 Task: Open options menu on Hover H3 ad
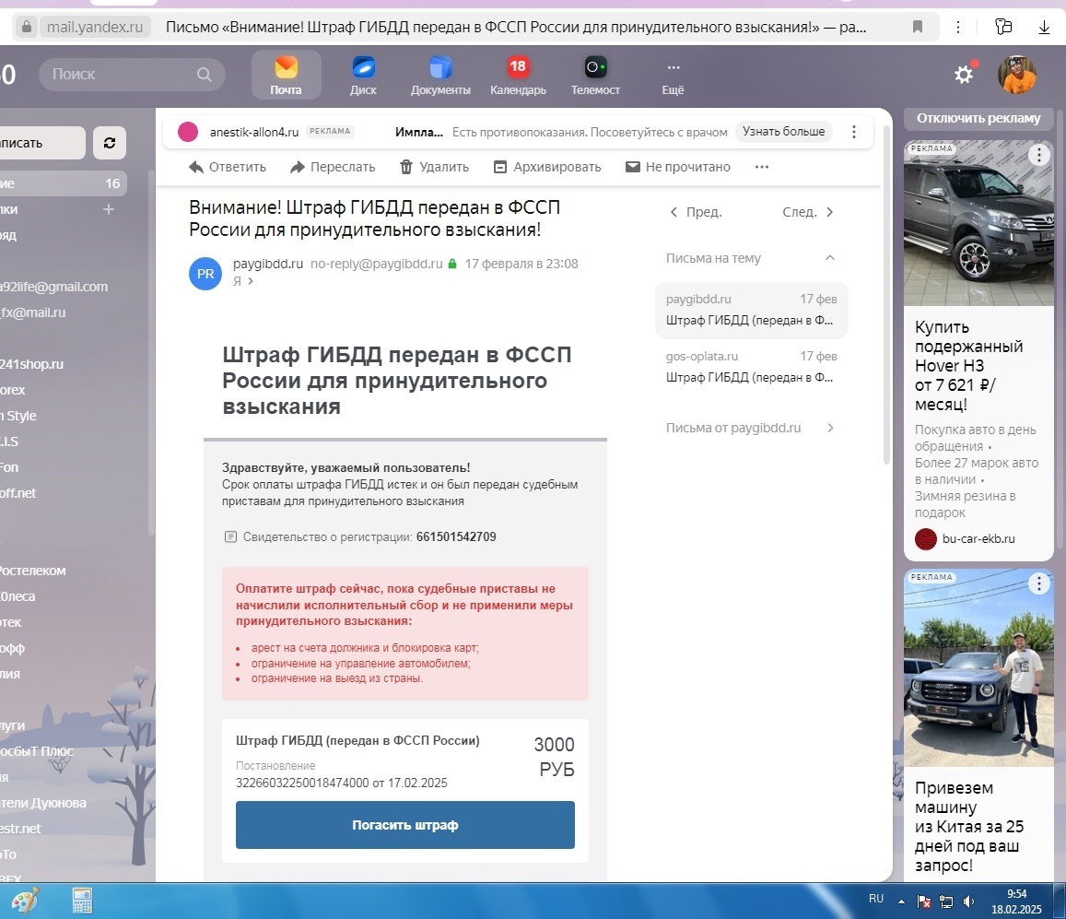click(1038, 155)
